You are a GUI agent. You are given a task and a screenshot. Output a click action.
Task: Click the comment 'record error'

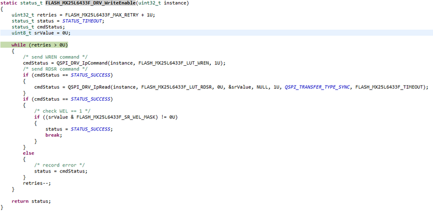[x=59, y=165]
